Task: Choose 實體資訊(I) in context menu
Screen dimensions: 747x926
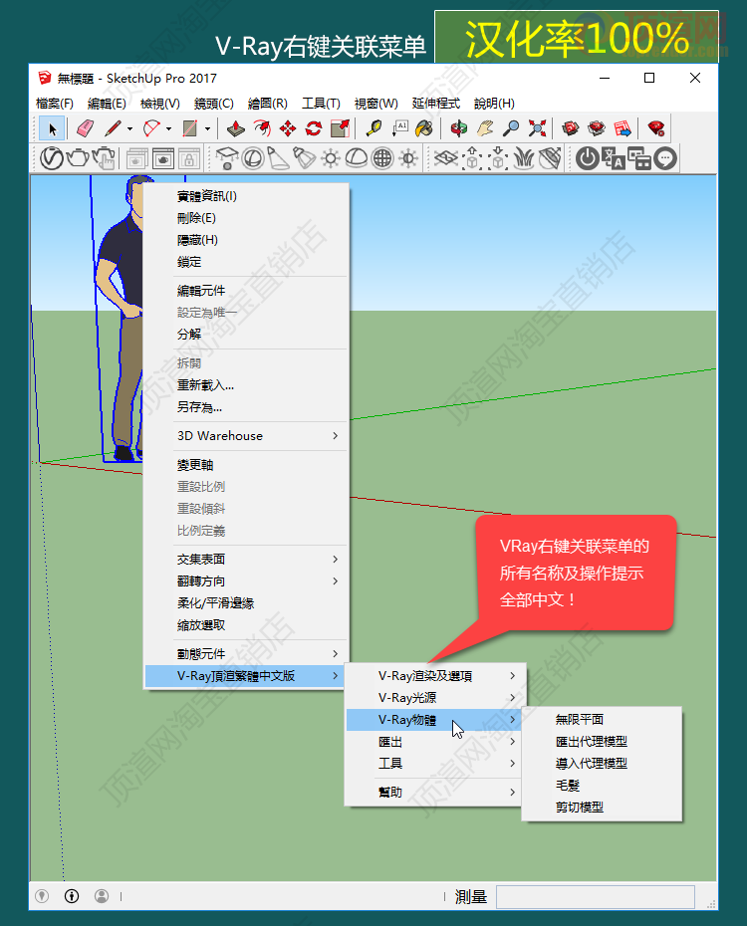Action: [x=247, y=196]
